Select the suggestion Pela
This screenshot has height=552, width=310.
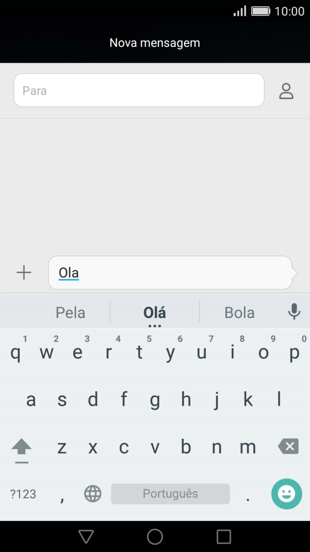(70, 312)
